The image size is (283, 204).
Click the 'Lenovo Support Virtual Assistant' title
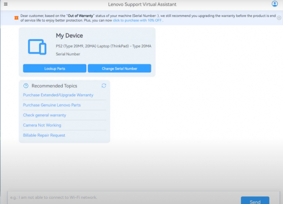pos(142,4)
